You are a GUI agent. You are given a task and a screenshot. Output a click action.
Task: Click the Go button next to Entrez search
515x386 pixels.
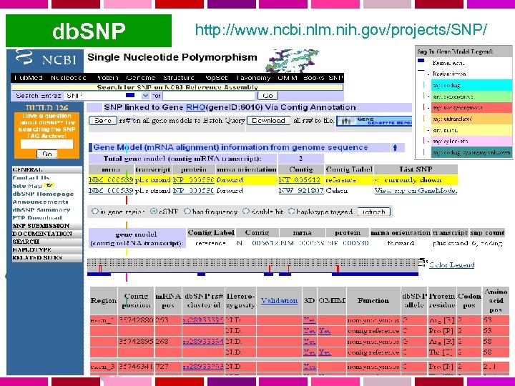(x=268, y=96)
